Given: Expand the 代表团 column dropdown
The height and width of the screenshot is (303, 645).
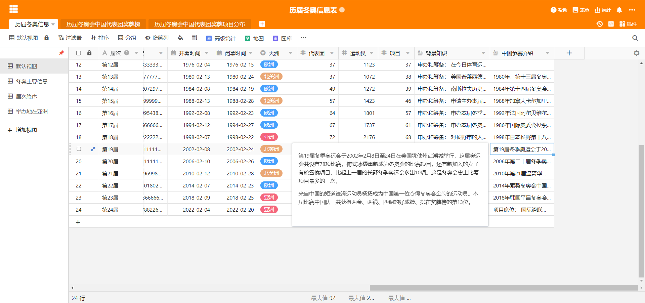Looking at the screenshot, I should (332, 53).
